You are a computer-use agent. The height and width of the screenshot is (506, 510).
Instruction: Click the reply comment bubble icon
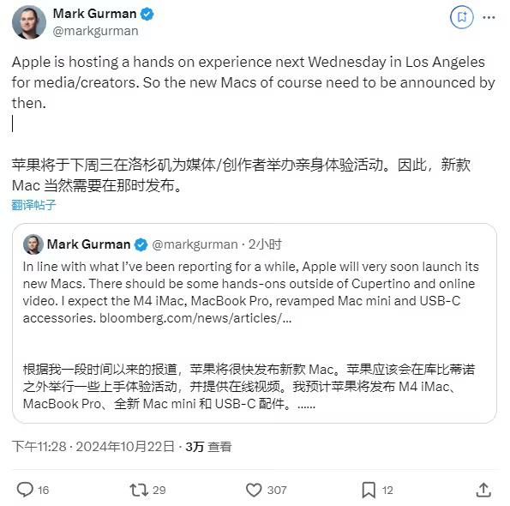(x=25, y=490)
